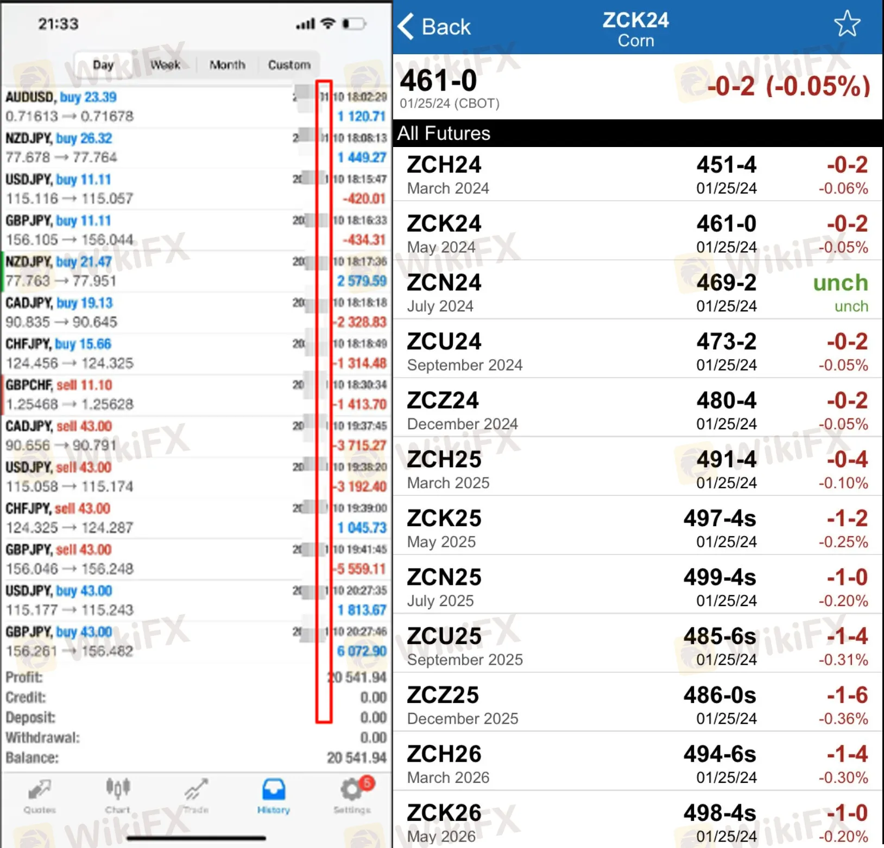Viewport: 884px width, 848px height.
Task: Open the History inbox icon
Action: coord(274,790)
